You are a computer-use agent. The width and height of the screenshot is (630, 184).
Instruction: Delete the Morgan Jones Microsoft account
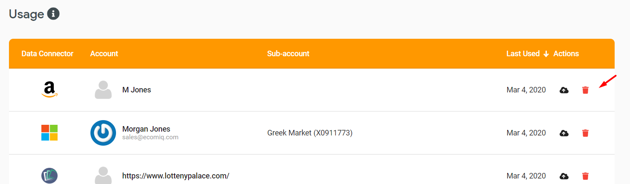585,133
